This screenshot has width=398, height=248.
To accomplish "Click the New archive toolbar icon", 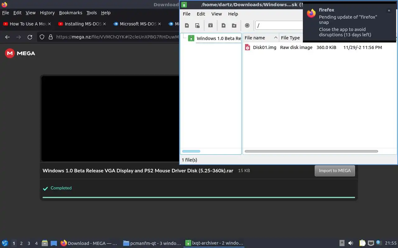I will [187, 25].
